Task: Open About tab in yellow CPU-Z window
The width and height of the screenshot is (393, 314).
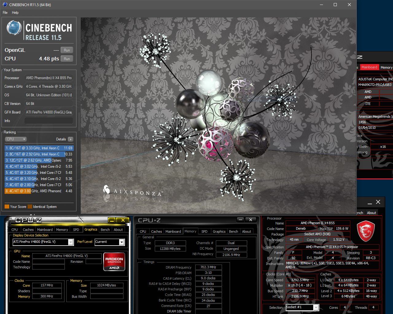Action: [118, 230]
